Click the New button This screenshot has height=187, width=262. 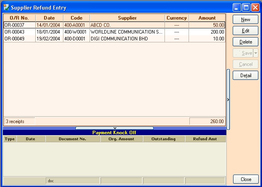(x=246, y=20)
